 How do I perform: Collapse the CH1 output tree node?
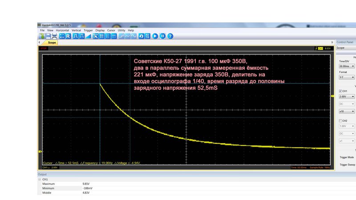click(x=40, y=180)
